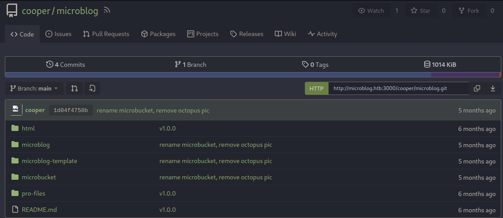Toggle Watch on this repository
This screenshot has height=218, width=503.
click(x=371, y=11)
